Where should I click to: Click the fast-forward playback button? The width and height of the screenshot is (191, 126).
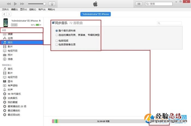point(22,4)
